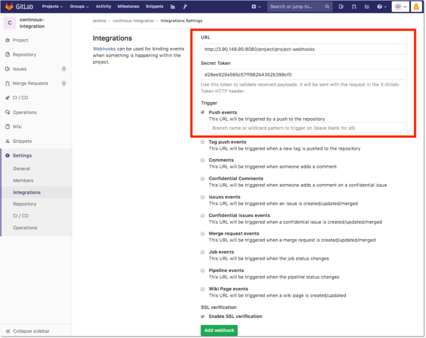The width and height of the screenshot is (426, 338).
Task: Click continous-integration breadcrumb link
Action: (x=134, y=21)
